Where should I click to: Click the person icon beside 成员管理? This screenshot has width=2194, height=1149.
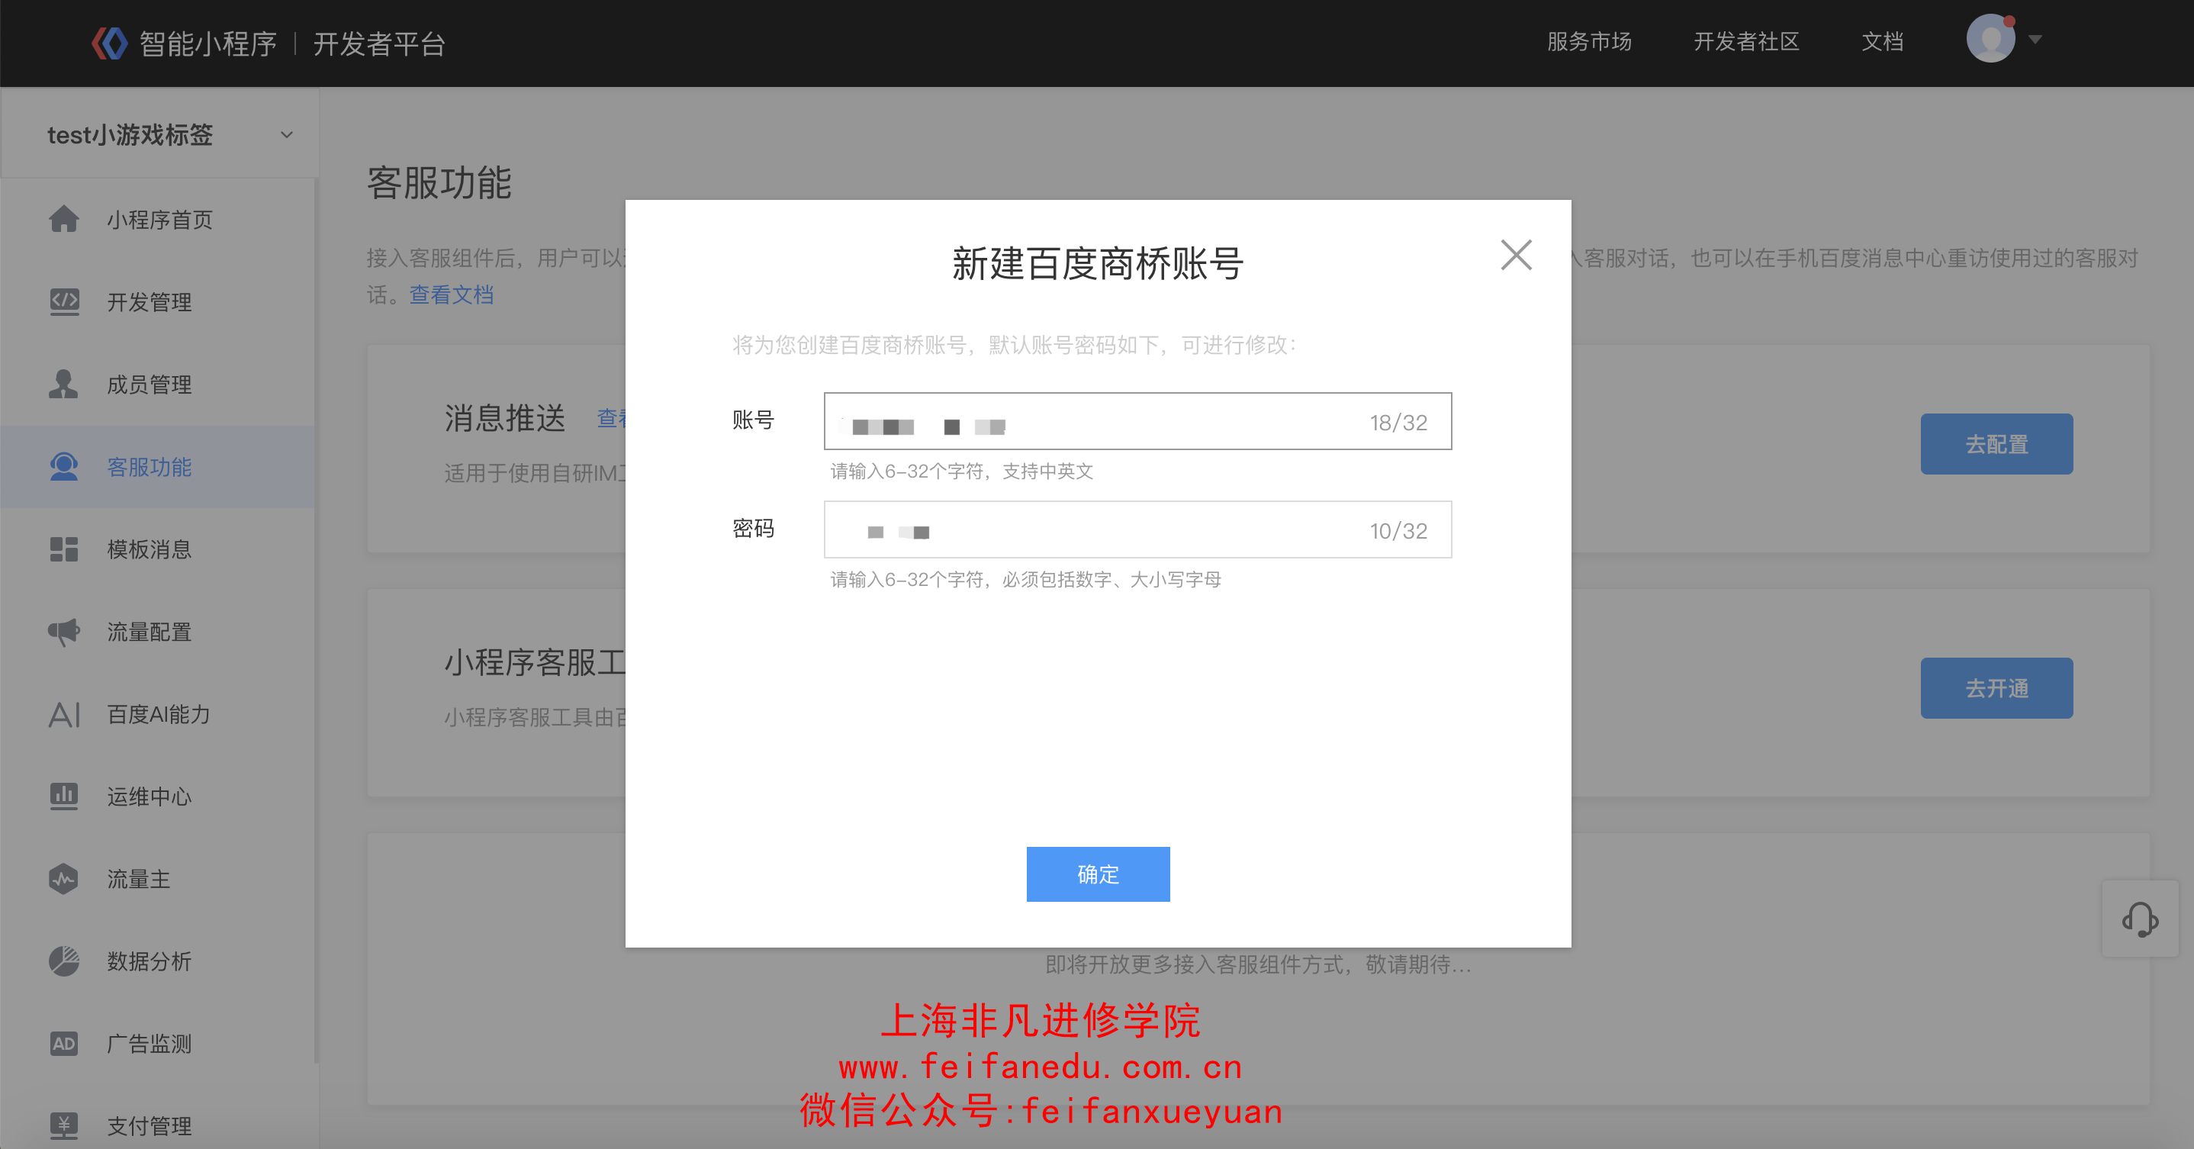pos(64,384)
